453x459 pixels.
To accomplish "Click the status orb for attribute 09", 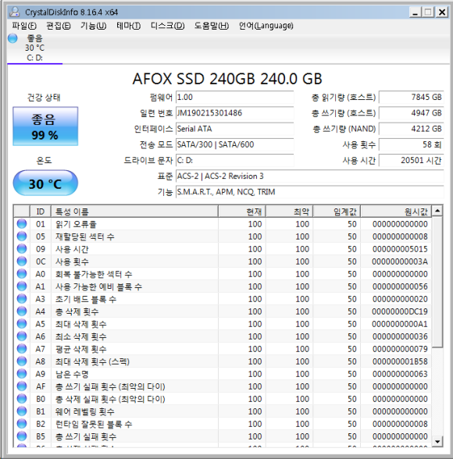I will (x=22, y=249).
